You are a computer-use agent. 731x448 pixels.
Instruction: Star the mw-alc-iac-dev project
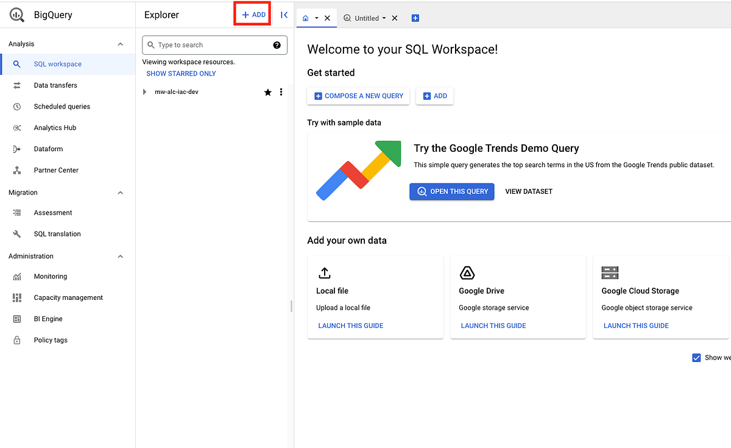point(267,92)
